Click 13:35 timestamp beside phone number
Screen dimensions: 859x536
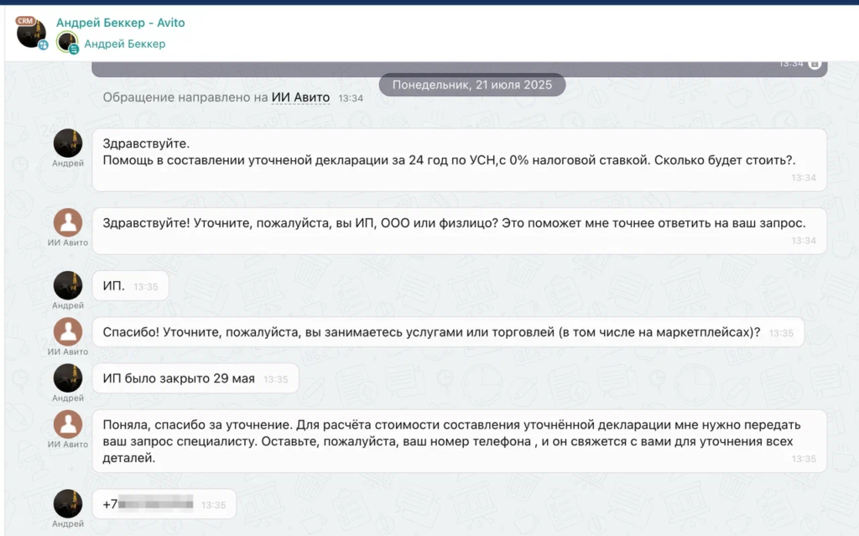214,505
